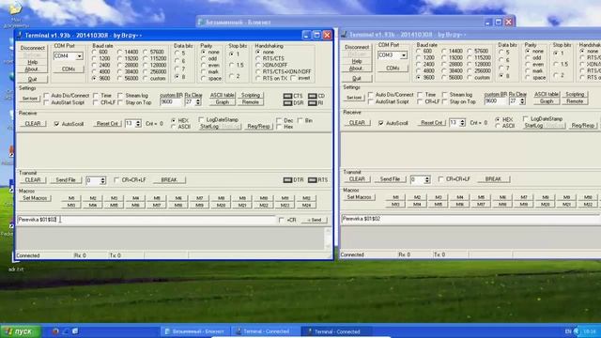Uncheck AutoScroll in COM3 Terminal

coord(381,123)
